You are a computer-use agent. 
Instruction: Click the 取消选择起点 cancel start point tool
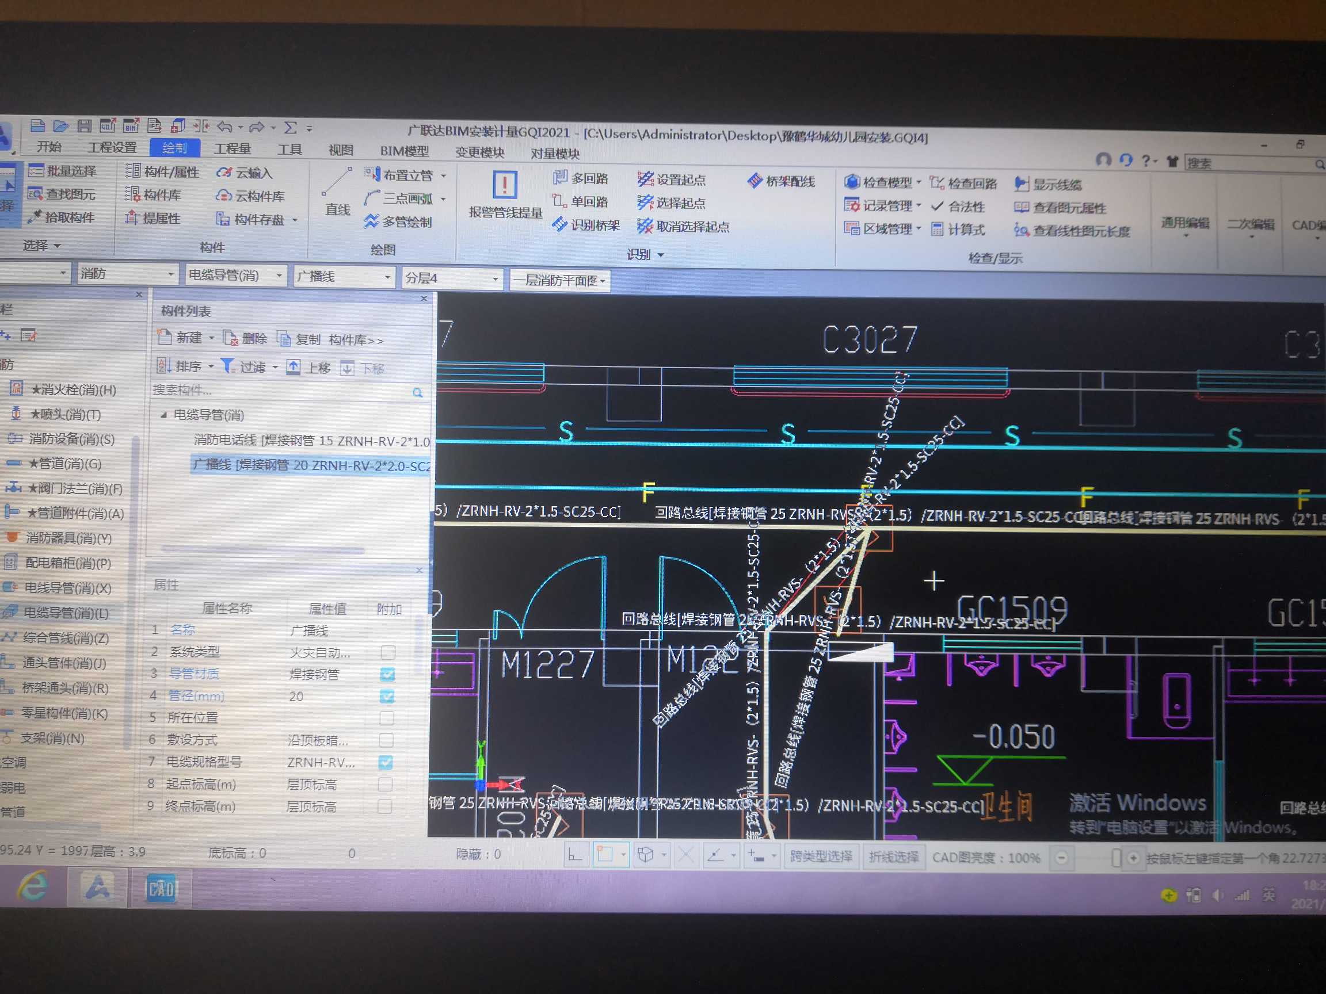[683, 226]
